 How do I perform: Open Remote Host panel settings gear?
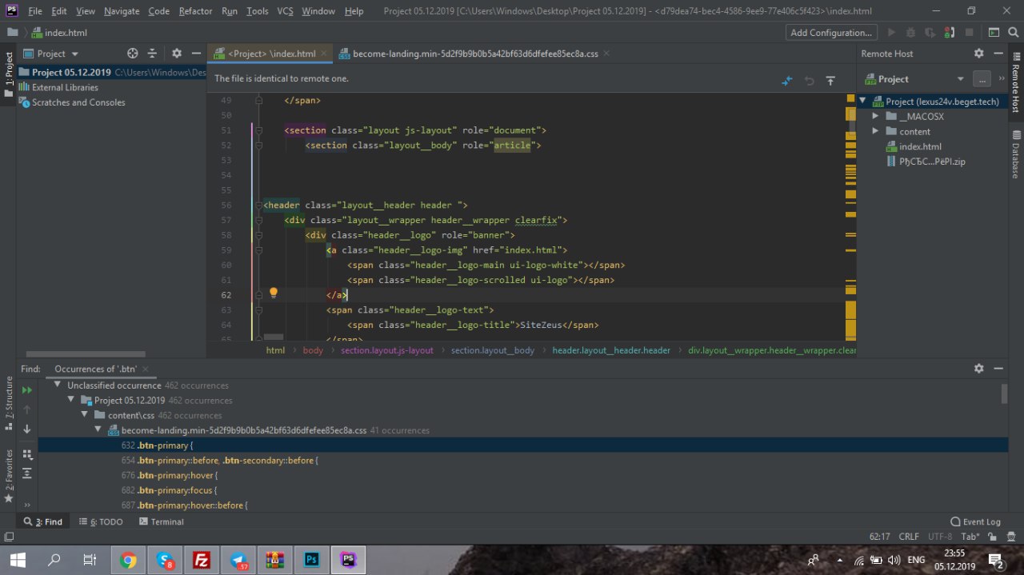click(978, 54)
